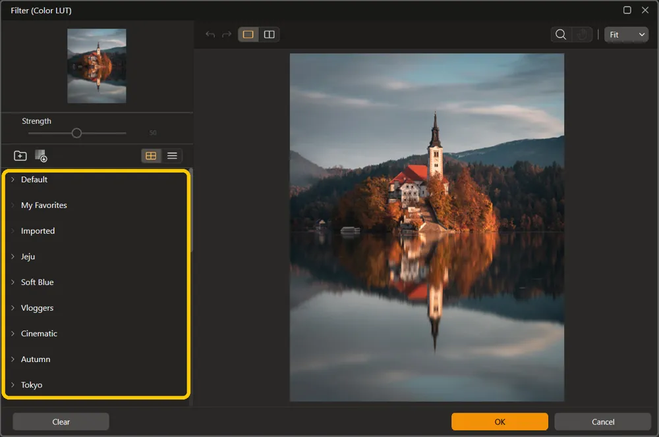659x437 pixels.
Task: Switch filter list to grid view
Action: coord(151,156)
